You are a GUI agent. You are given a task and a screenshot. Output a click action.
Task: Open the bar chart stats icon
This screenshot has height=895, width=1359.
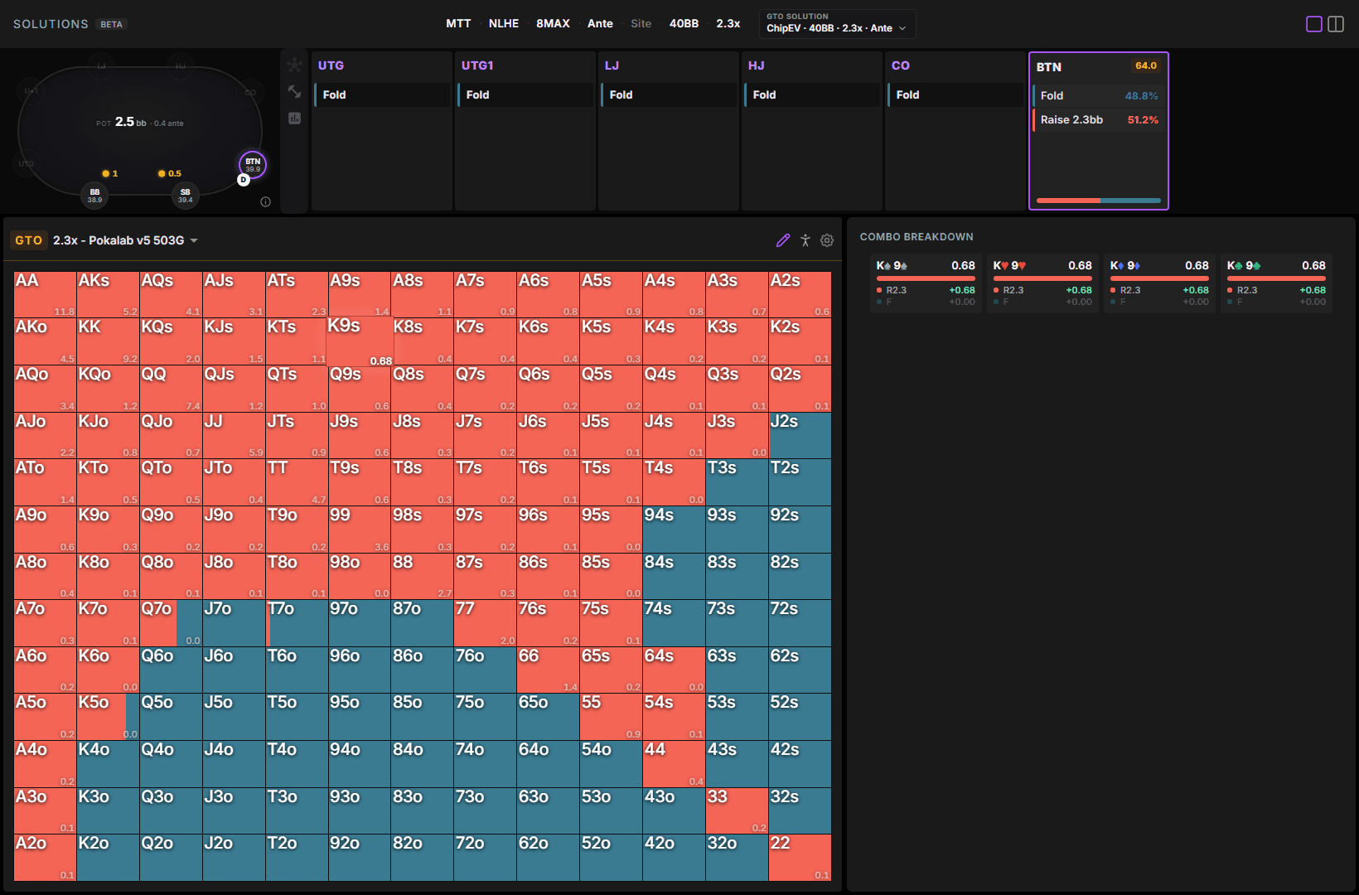[294, 119]
